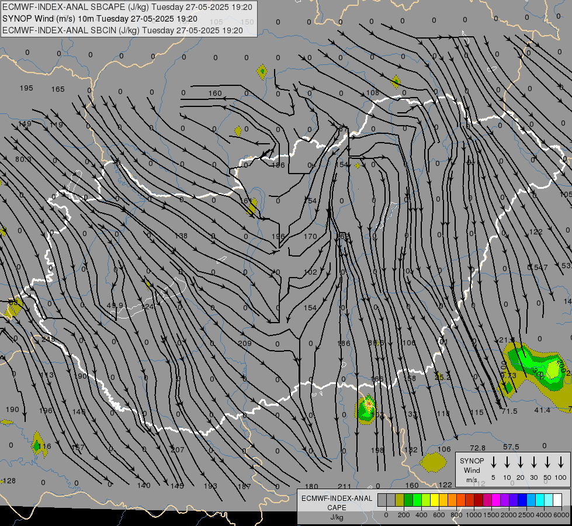
Task: Click the green CAPE spot next to value 116
Action: point(36,445)
